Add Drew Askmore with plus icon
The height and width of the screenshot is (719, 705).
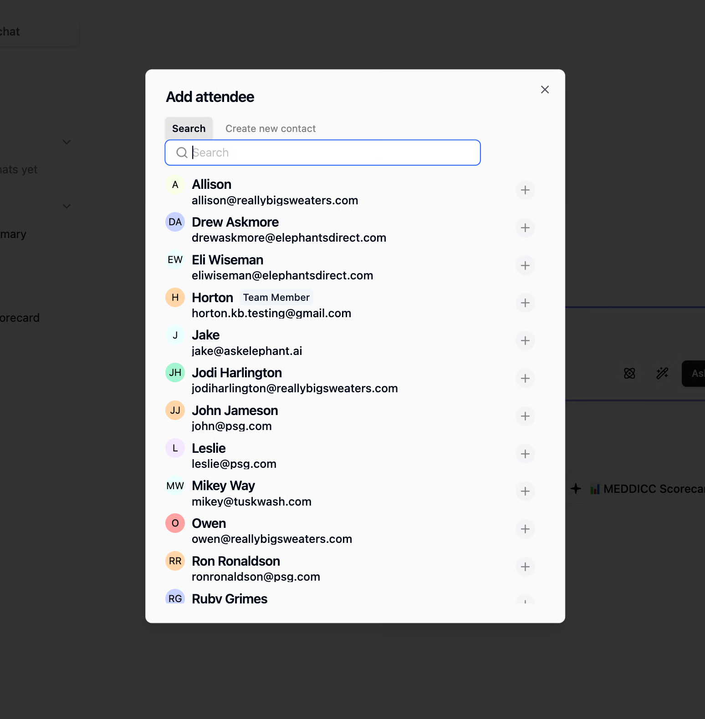(525, 228)
